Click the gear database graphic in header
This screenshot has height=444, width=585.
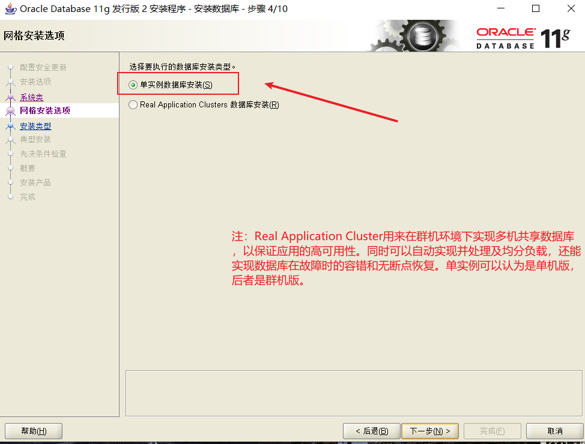415,36
